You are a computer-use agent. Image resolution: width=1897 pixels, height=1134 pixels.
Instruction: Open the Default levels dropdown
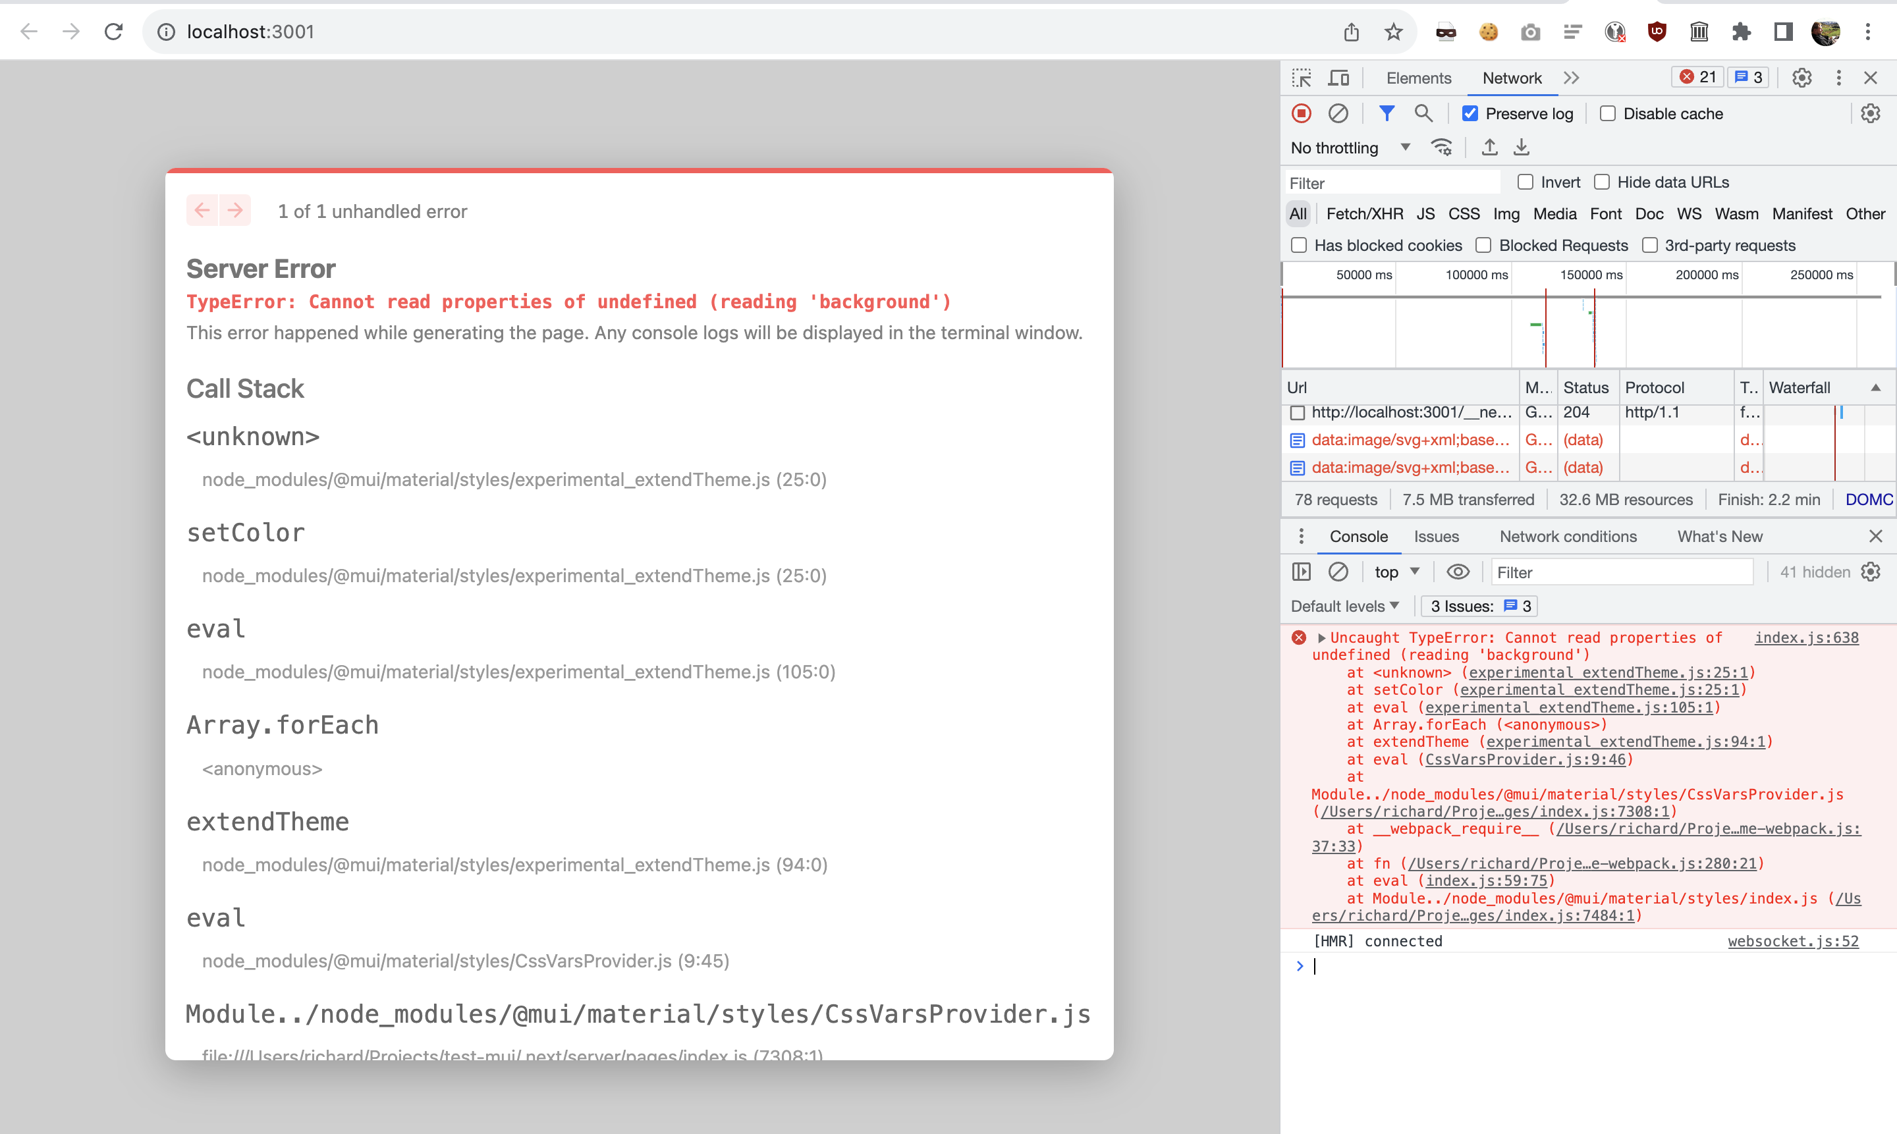tap(1345, 606)
